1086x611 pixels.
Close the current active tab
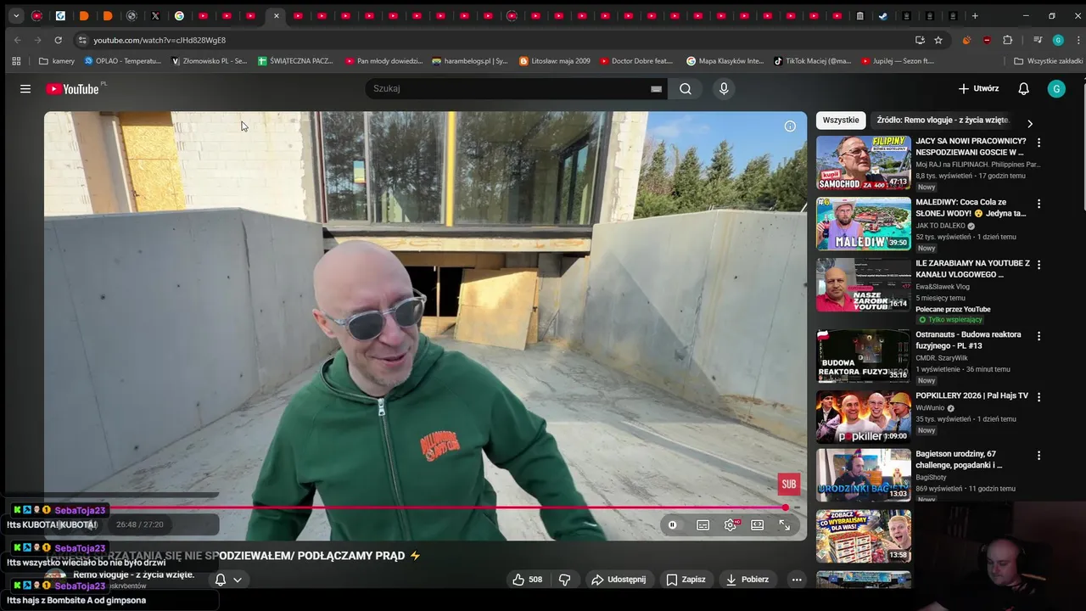pyautogui.click(x=276, y=15)
